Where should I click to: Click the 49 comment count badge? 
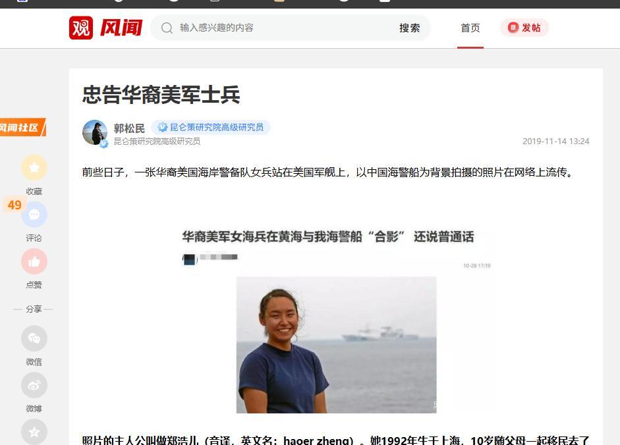[14, 205]
